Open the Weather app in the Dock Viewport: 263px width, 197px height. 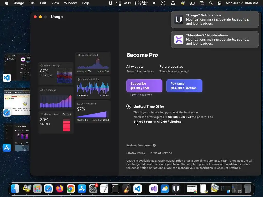[165, 189]
